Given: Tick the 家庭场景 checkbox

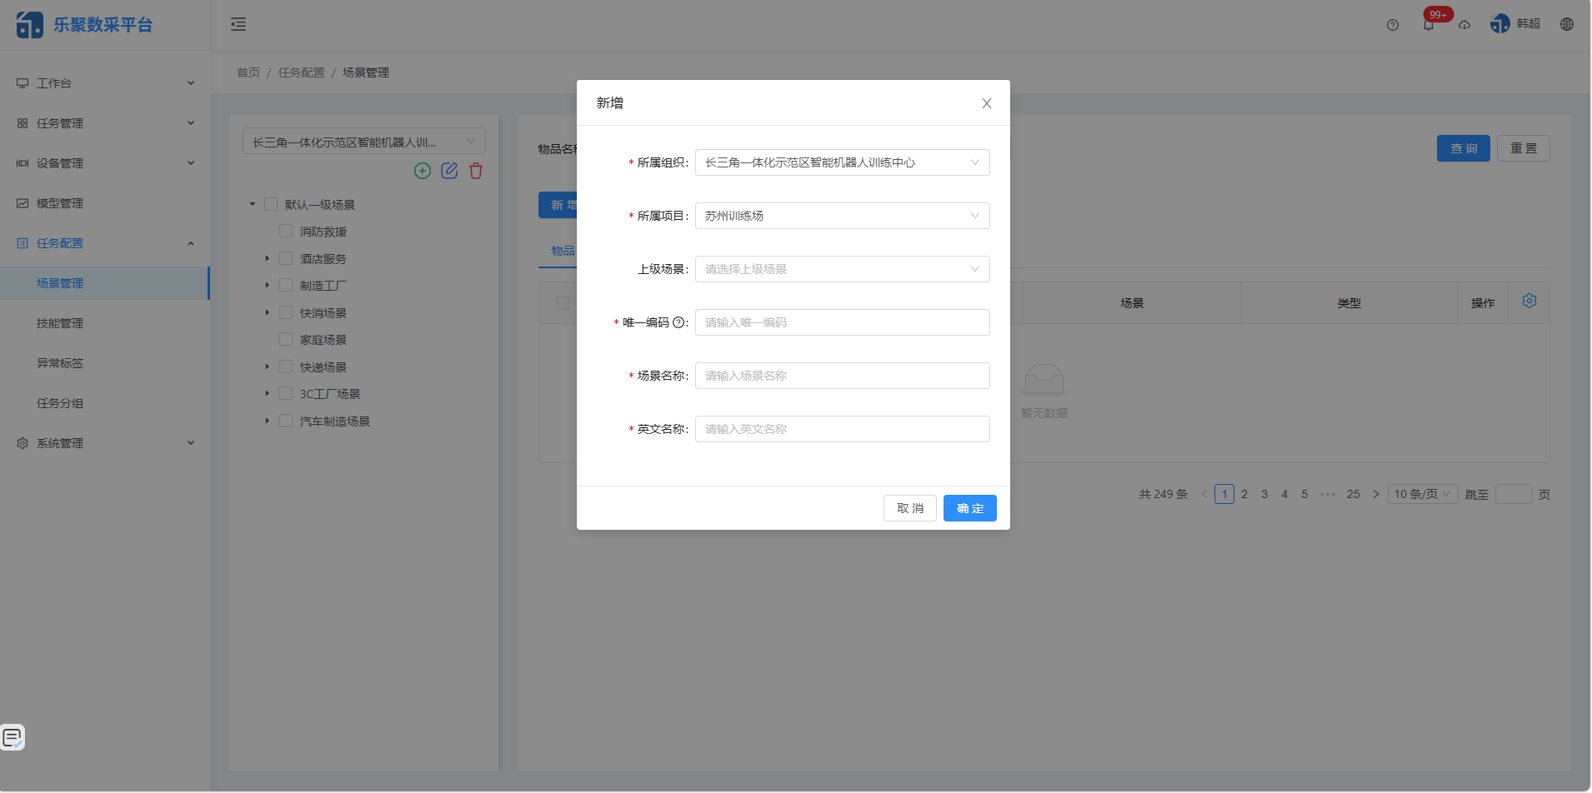Looking at the screenshot, I should [x=286, y=339].
